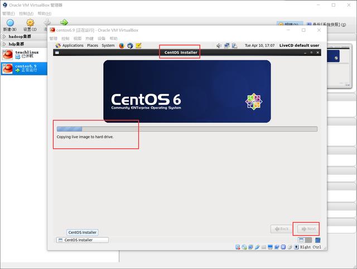Click the copying live image progress bar
357x269 pixels.
click(x=187, y=129)
